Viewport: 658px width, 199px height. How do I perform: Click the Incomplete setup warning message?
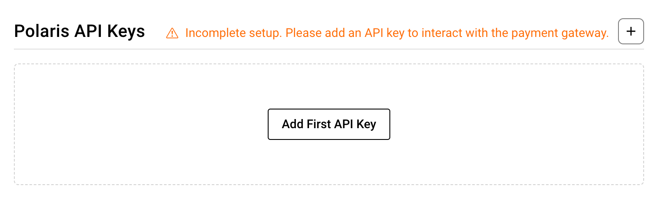click(397, 33)
